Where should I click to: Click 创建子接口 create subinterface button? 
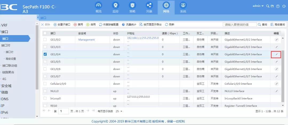[62, 24]
